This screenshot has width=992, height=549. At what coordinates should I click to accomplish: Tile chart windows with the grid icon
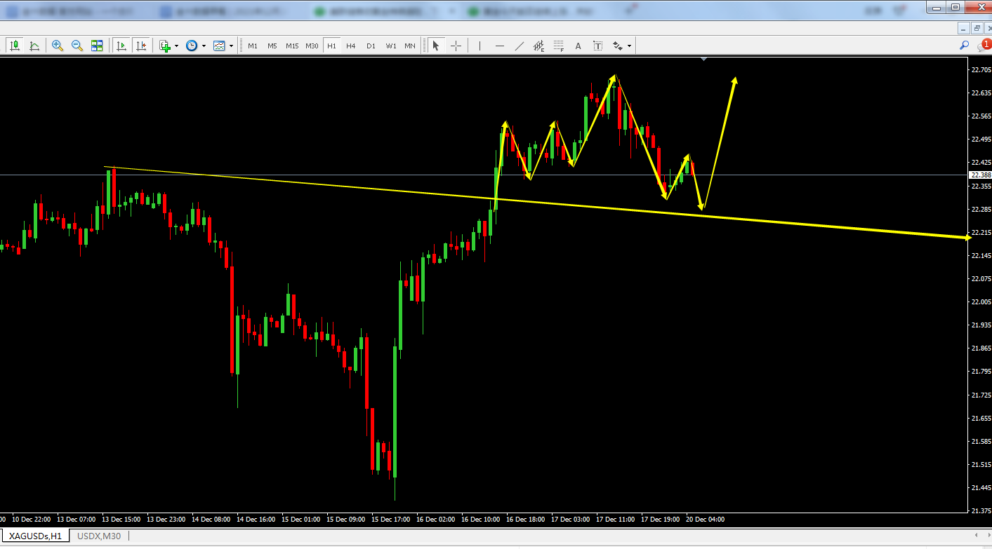97,46
